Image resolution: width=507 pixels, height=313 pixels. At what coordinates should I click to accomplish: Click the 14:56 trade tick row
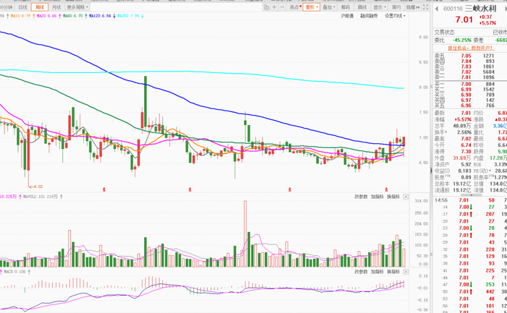[470, 200]
